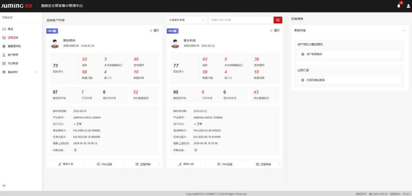Collapse the sidebar using bottom-left icon
This screenshot has width=412, height=196.
tap(4, 186)
